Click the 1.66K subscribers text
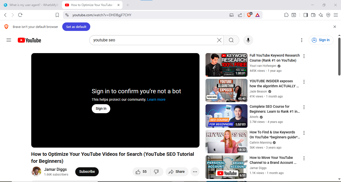The width and height of the screenshot is (341, 182). 56,175
